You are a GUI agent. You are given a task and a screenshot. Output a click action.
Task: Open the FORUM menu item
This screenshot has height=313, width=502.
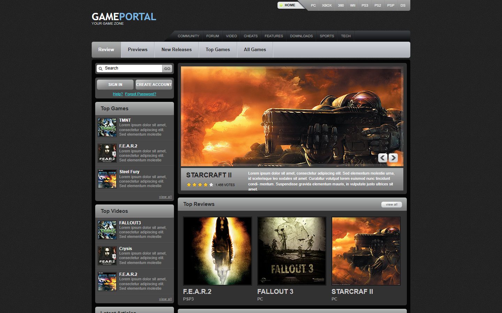point(213,36)
